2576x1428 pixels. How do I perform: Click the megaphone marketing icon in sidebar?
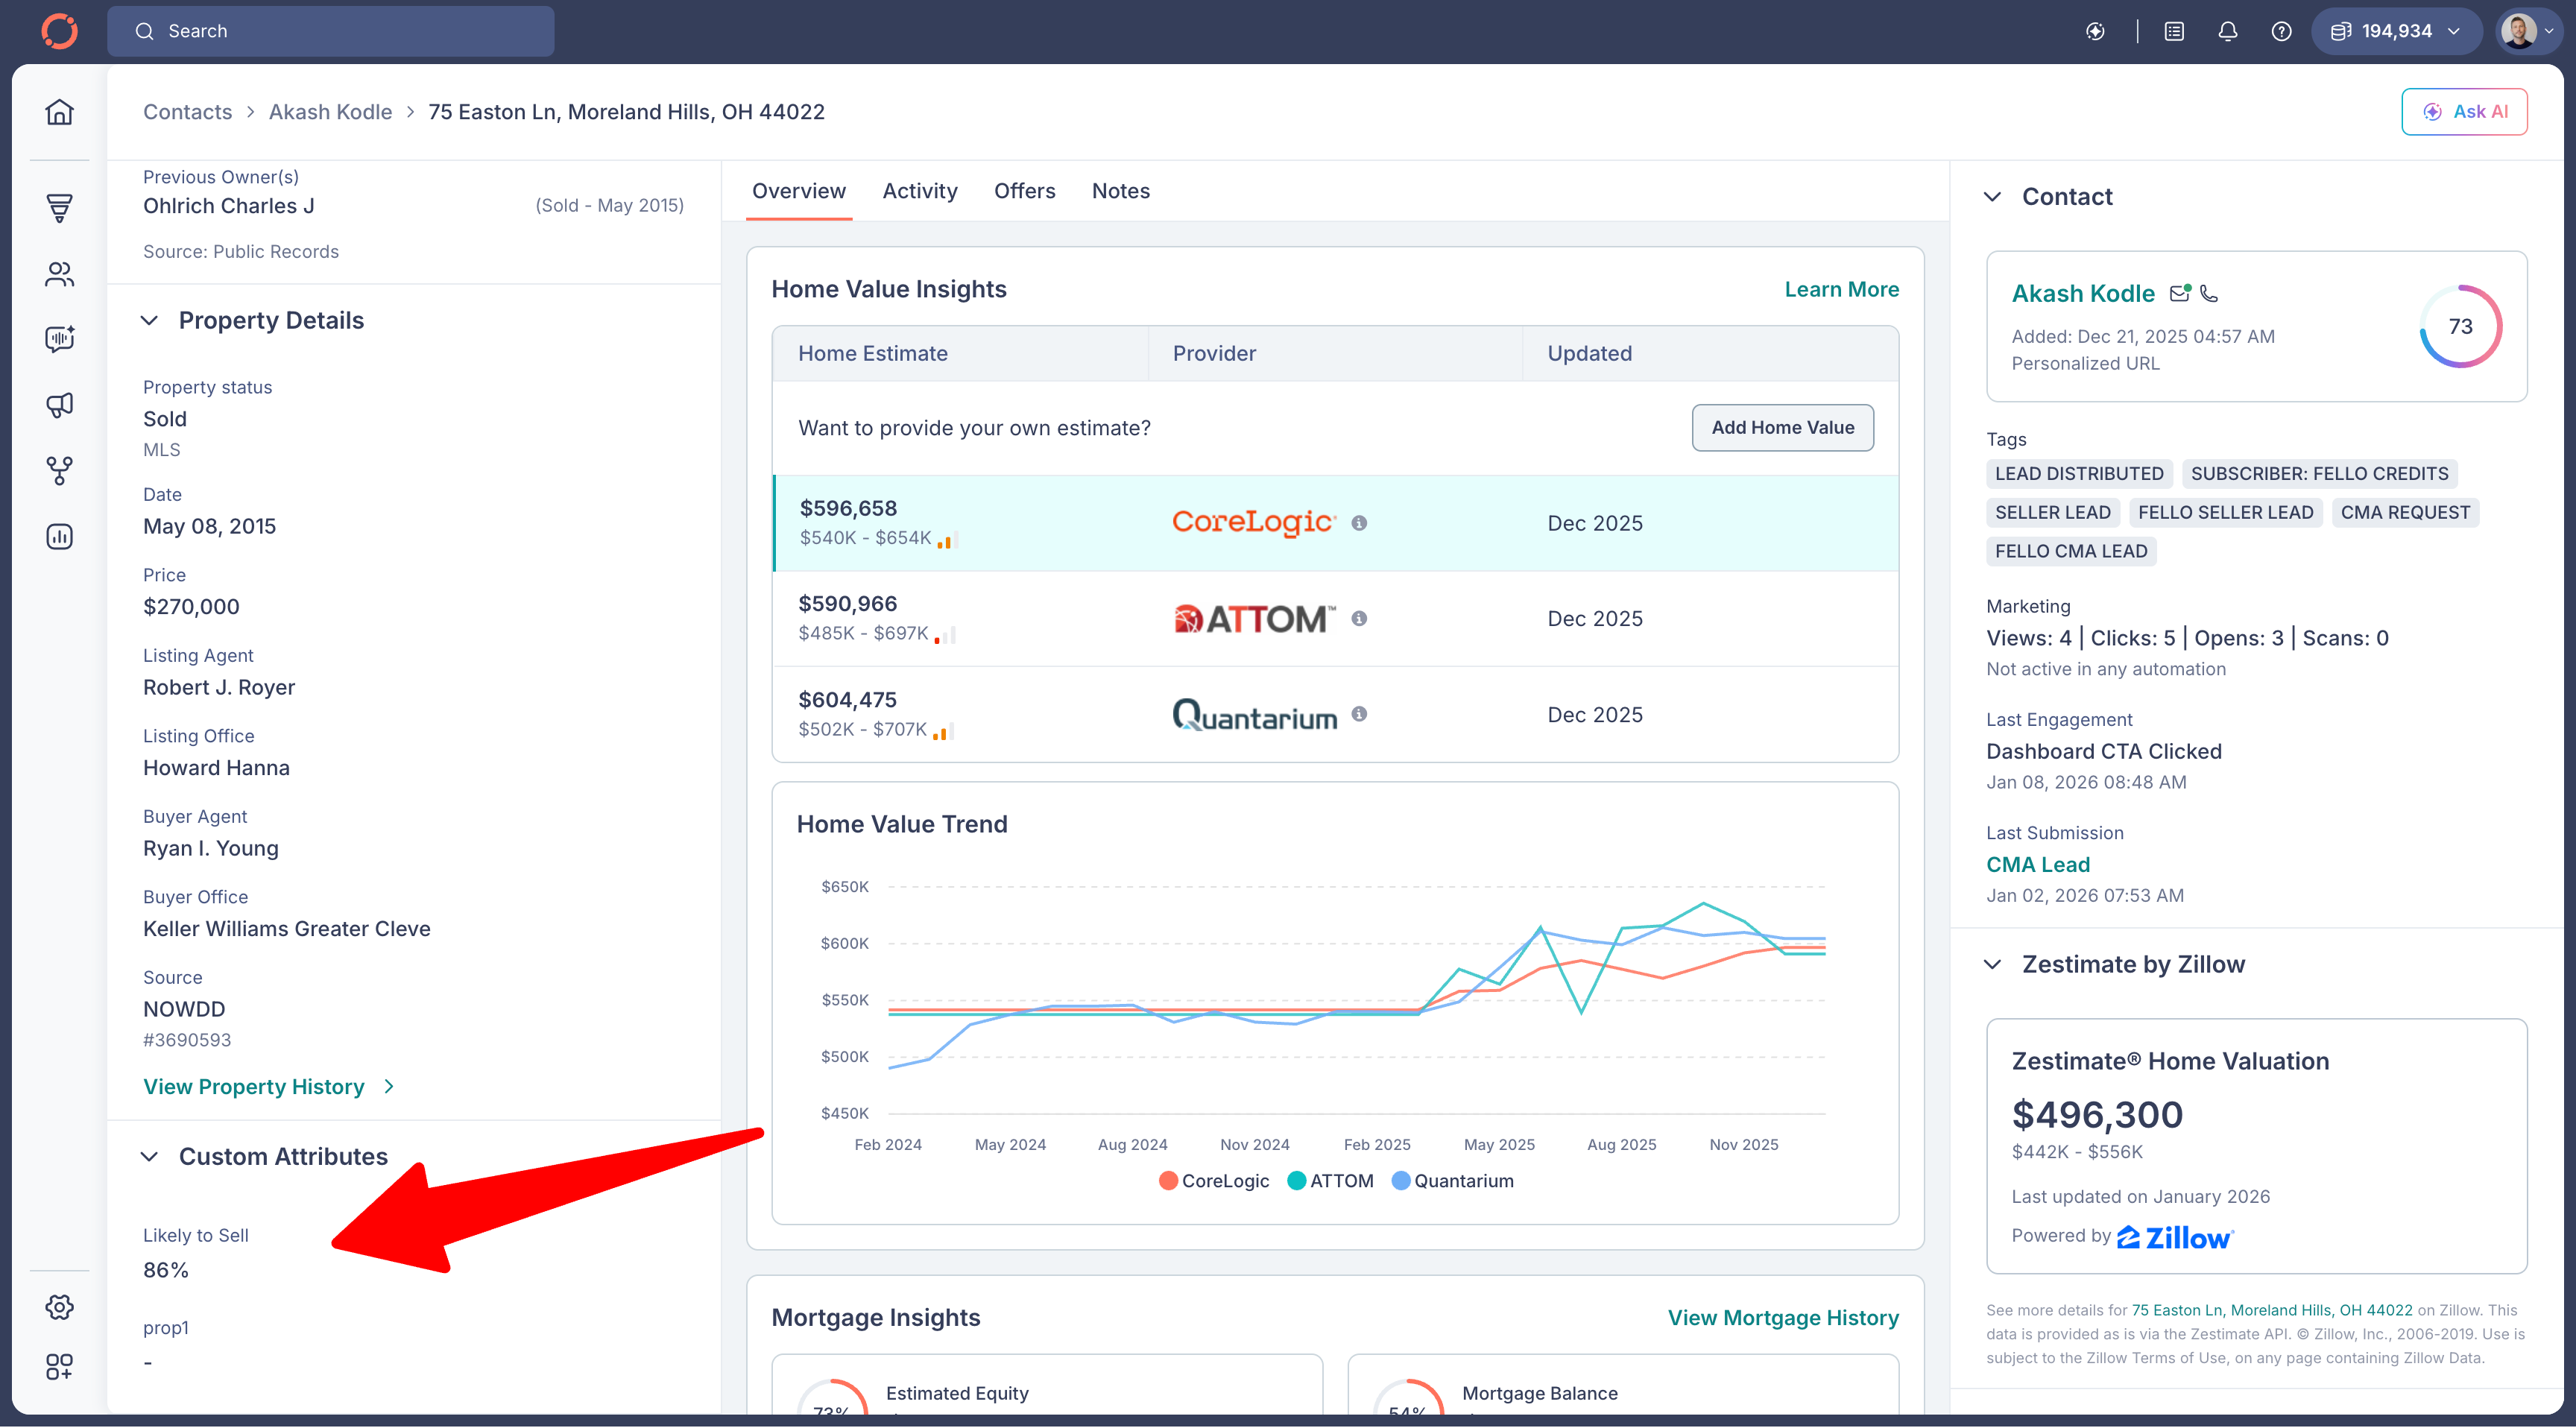59,405
